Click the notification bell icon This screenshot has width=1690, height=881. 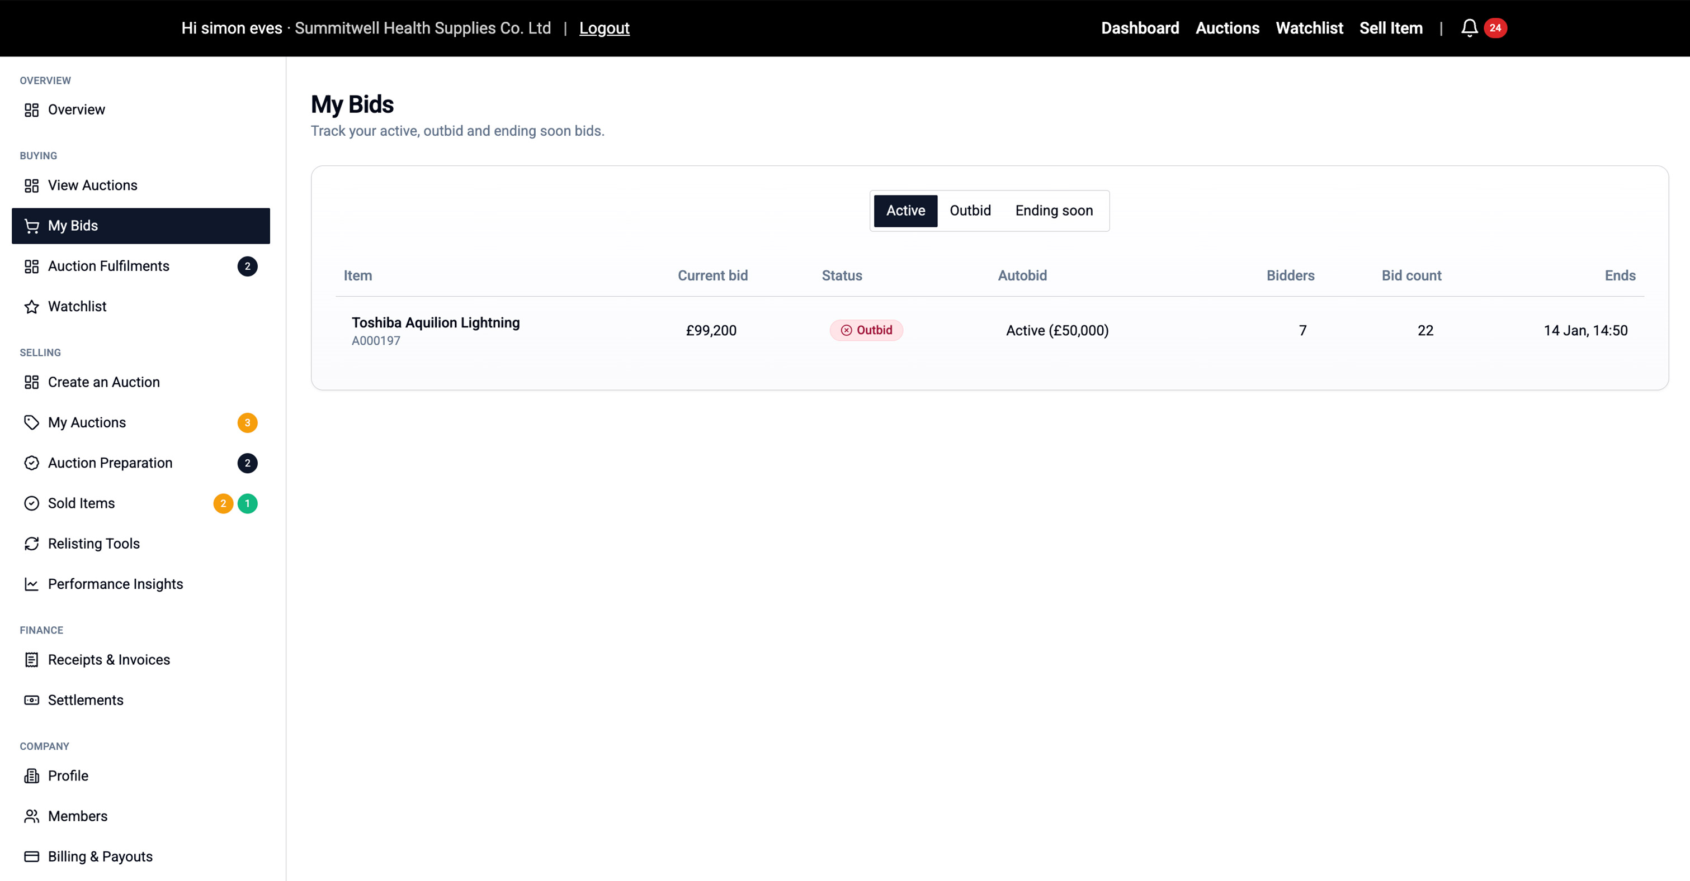[1469, 27]
